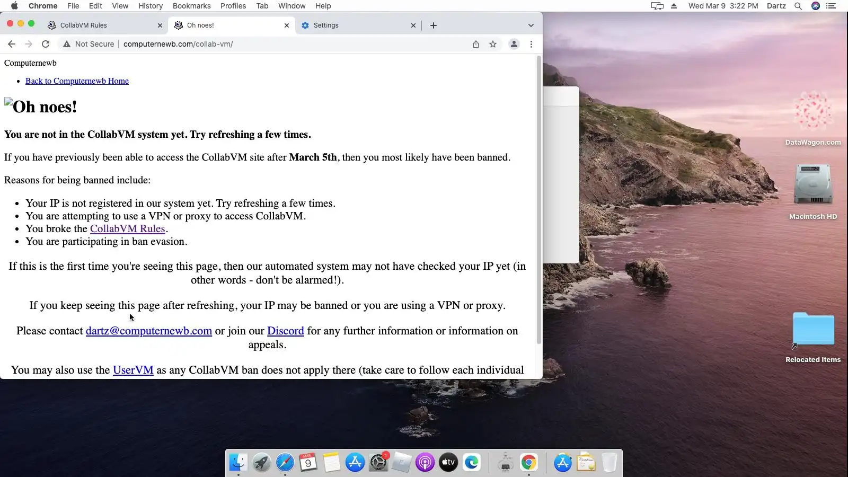
Task: Select the Oh noes! tab
Action: point(232,25)
